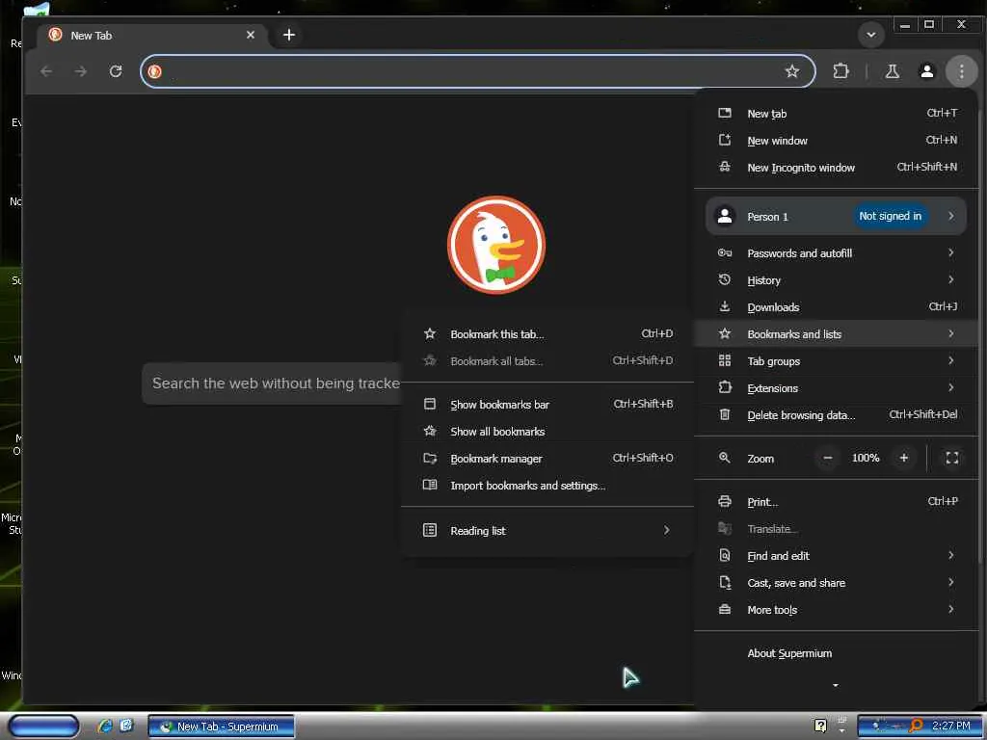Open Bookmark manager
This screenshot has width=987, height=740.
pyautogui.click(x=547, y=459)
